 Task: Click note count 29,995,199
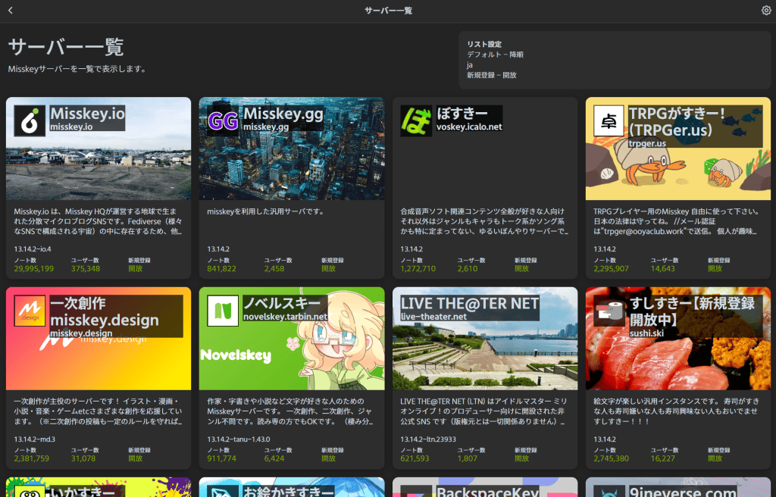click(x=33, y=268)
